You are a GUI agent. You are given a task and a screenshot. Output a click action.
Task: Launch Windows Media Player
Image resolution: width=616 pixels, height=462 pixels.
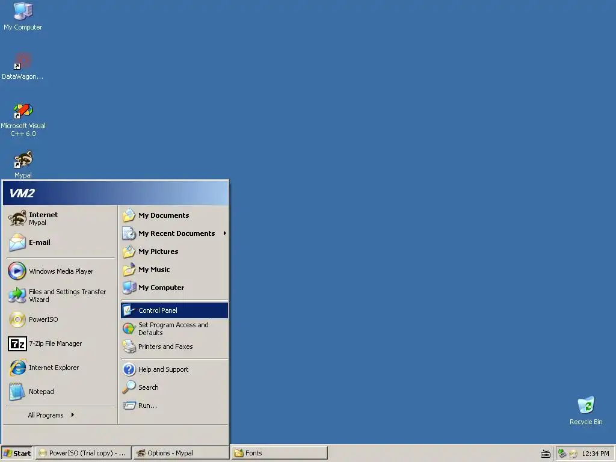tap(61, 271)
